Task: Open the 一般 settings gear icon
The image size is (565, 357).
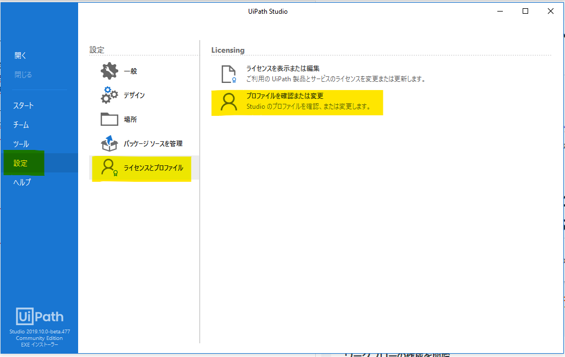Action: [108, 71]
